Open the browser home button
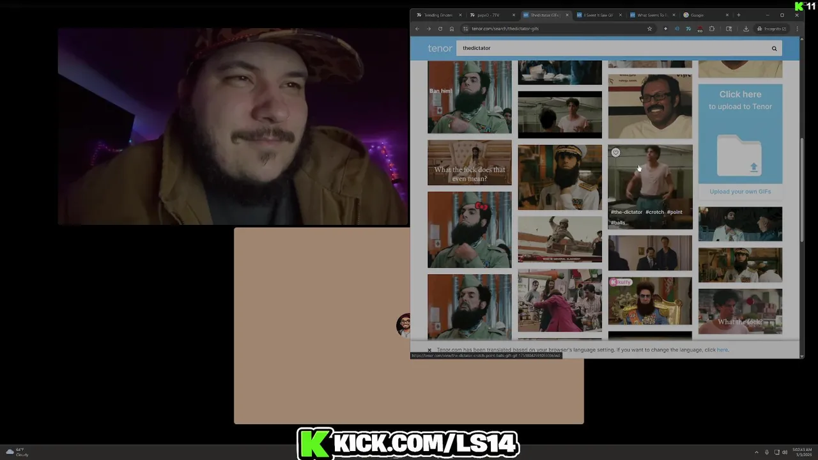818x460 pixels. 452,29
